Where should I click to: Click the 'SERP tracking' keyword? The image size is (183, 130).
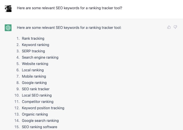tap(33, 51)
